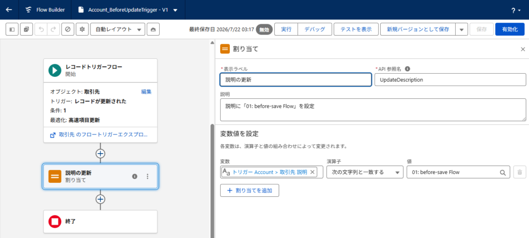The height and width of the screenshot is (238, 529).
Task: Click info icon beside API 参照名
Action: [407, 69]
